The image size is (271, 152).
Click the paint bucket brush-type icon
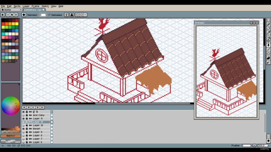pyautogui.click(x=24, y=15)
